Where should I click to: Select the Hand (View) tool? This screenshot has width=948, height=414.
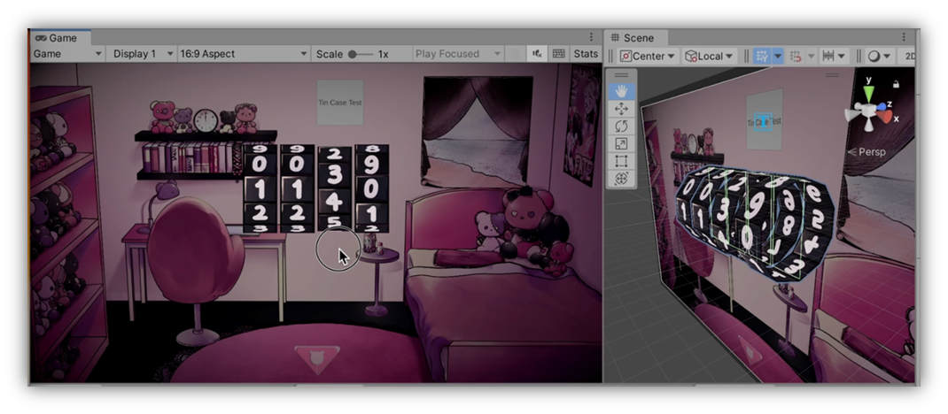tap(621, 92)
